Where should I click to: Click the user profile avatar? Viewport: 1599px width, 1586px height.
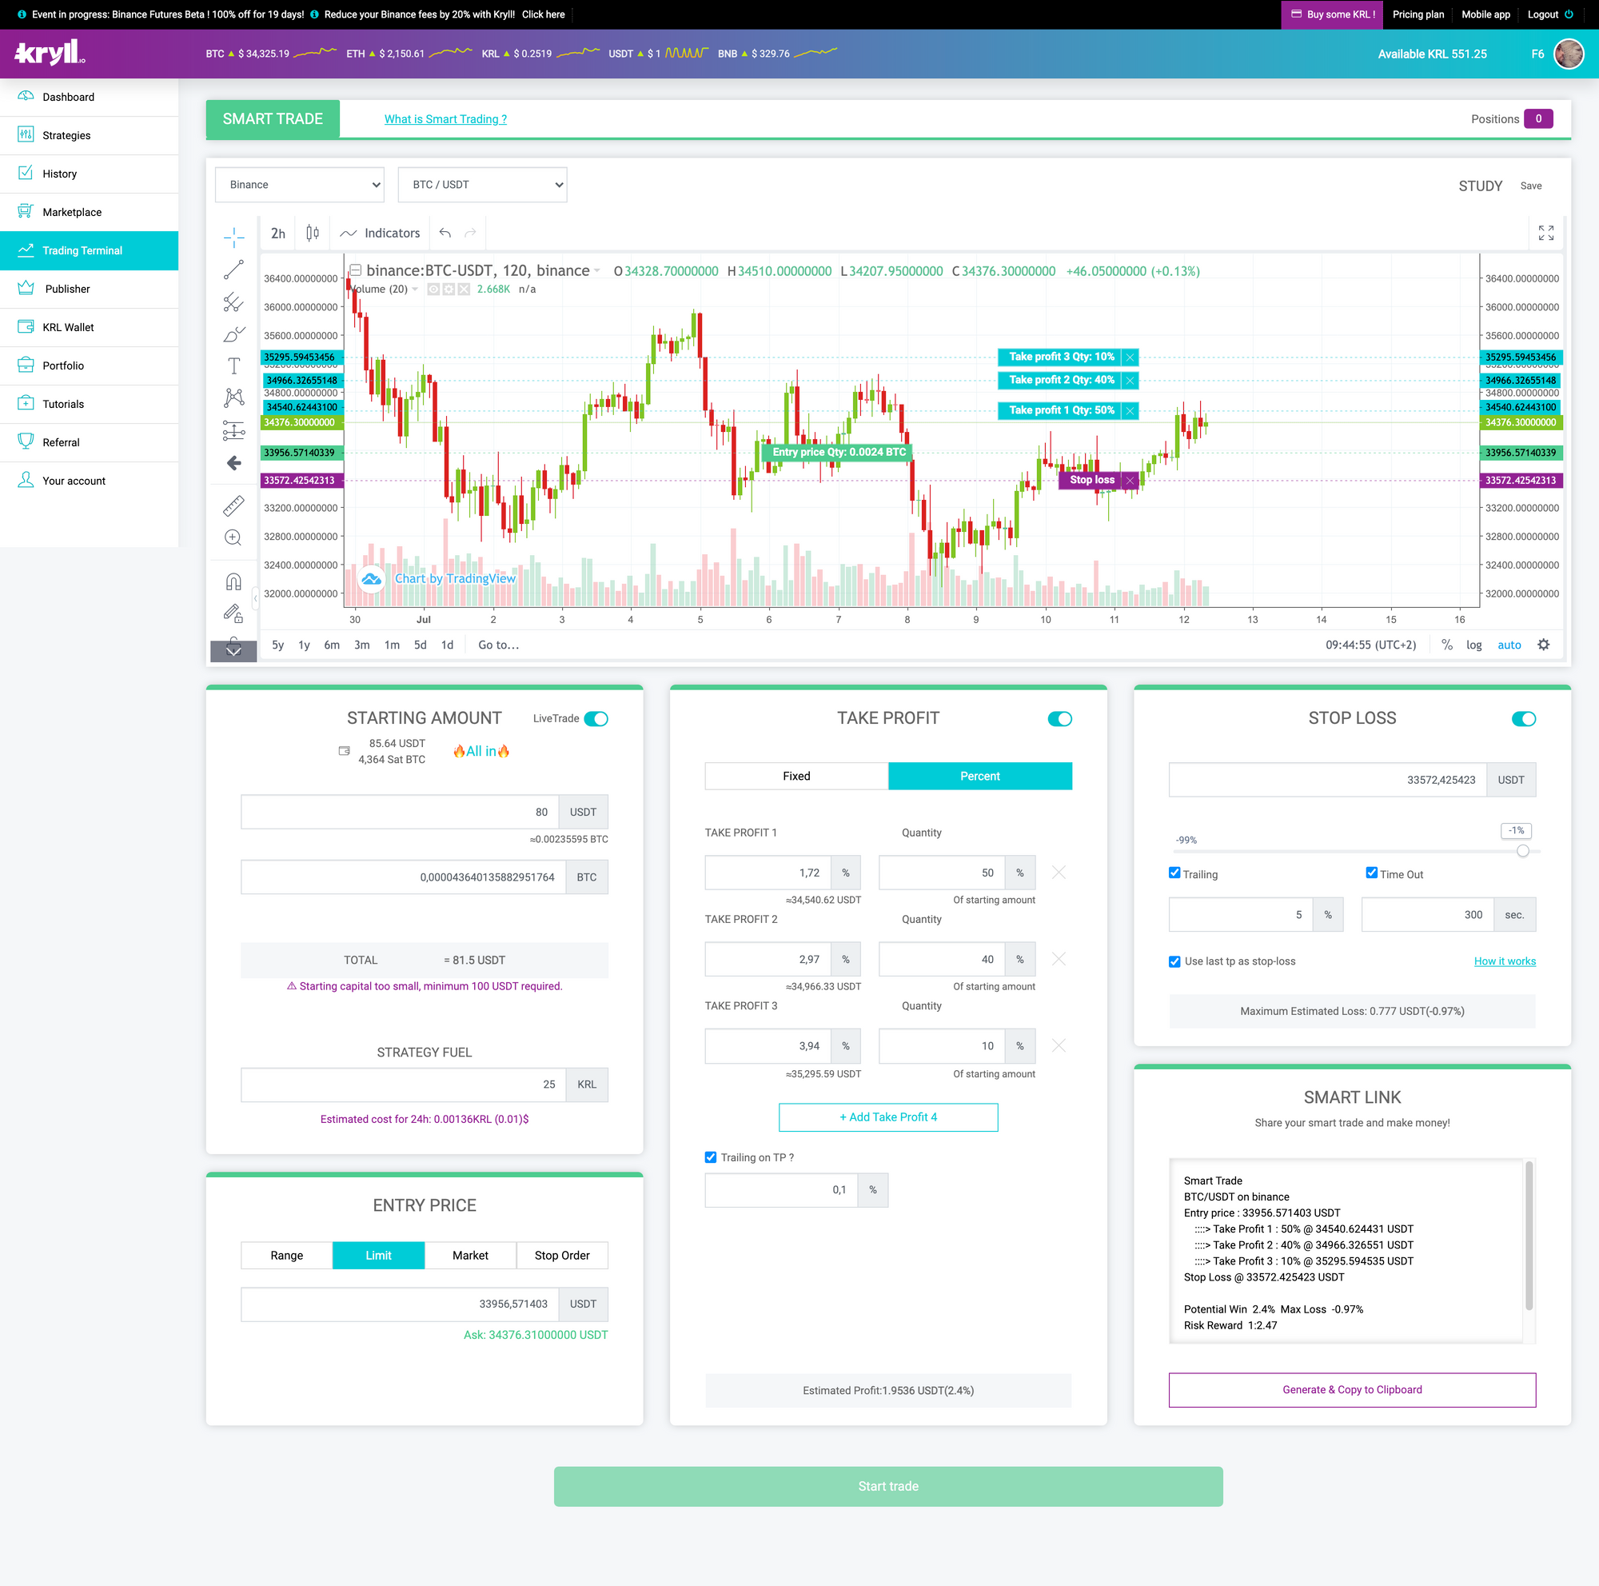[x=1569, y=54]
